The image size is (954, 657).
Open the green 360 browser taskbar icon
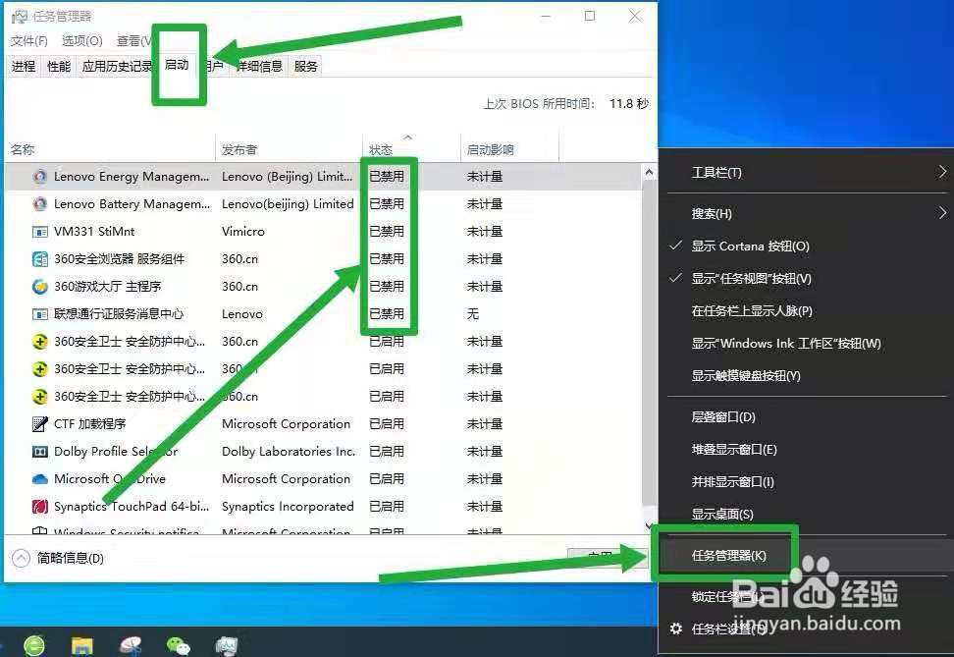pyautogui.click(x=34, y=645)
